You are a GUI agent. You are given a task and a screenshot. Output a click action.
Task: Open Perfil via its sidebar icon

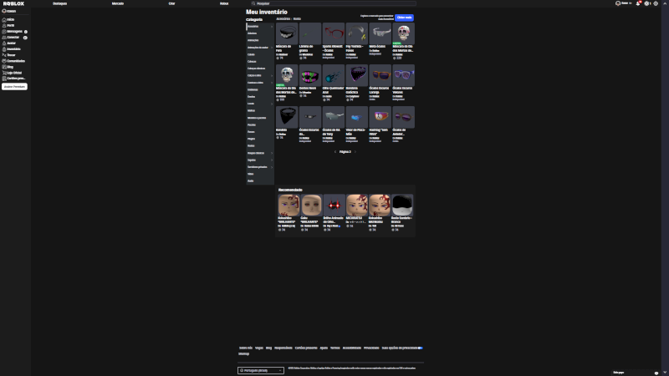click(x=4, y=26)
